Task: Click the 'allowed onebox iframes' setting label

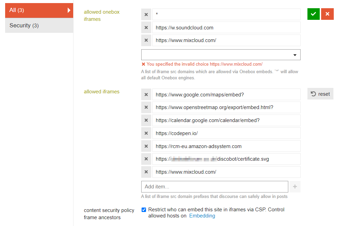Action: click(102, 15)
